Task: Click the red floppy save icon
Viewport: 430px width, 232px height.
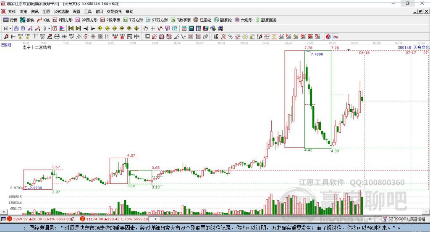Action: tap(206, 28)
